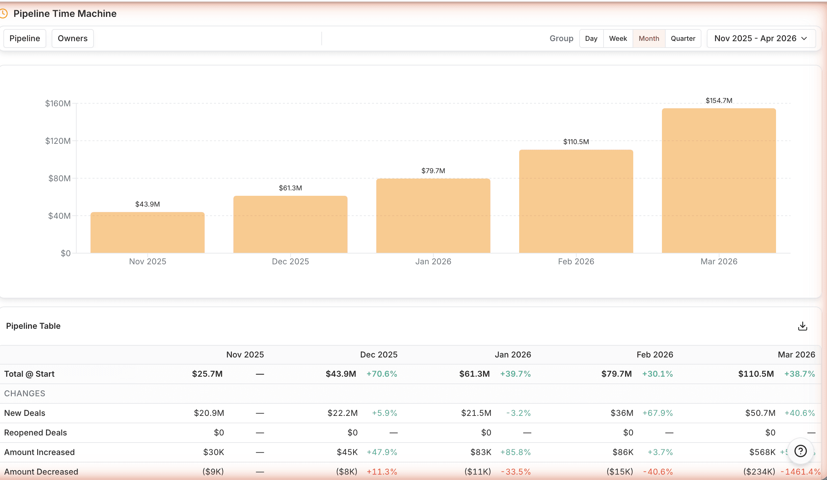Select the Amount Increased row label
Viewport: 827px width, 480px height.
point(39,452)
